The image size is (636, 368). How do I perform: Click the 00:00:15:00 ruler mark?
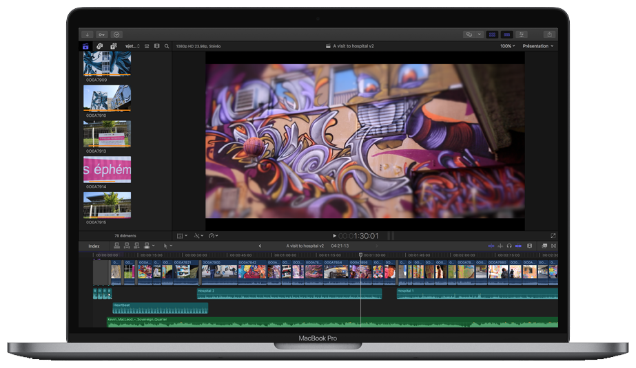152,255
